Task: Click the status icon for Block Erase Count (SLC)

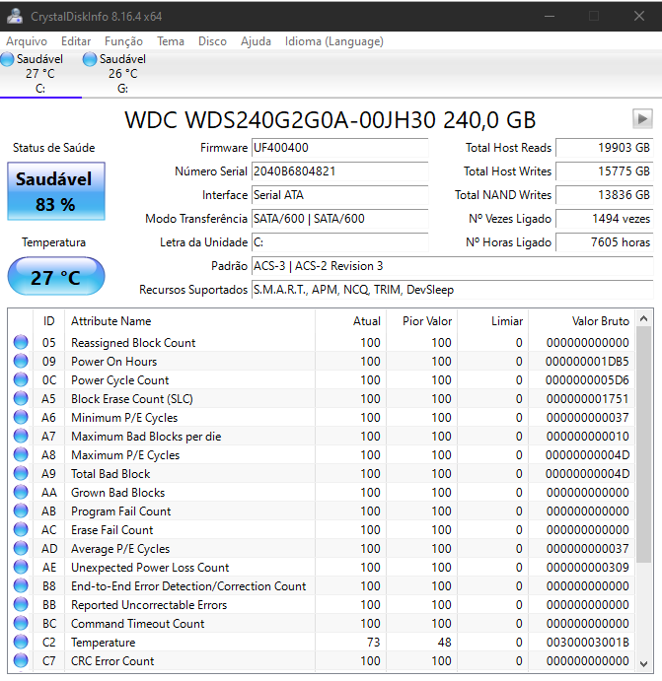Action: pyautogui.click(x=21, y=398)
